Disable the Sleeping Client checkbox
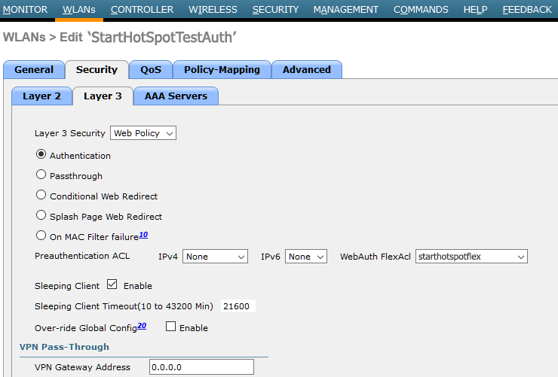The width and height of the screenshot is (558, 377). pos(112,285)
